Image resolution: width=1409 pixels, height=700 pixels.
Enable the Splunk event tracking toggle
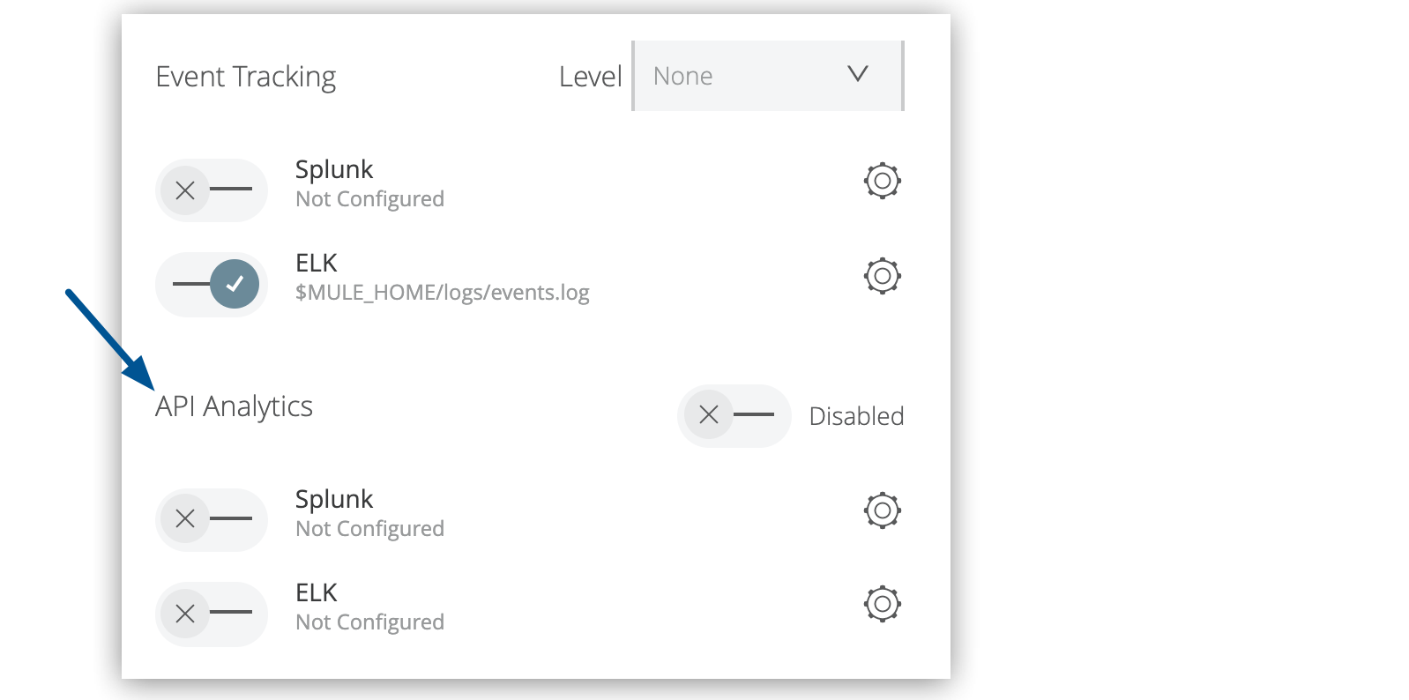coord(212,190)
